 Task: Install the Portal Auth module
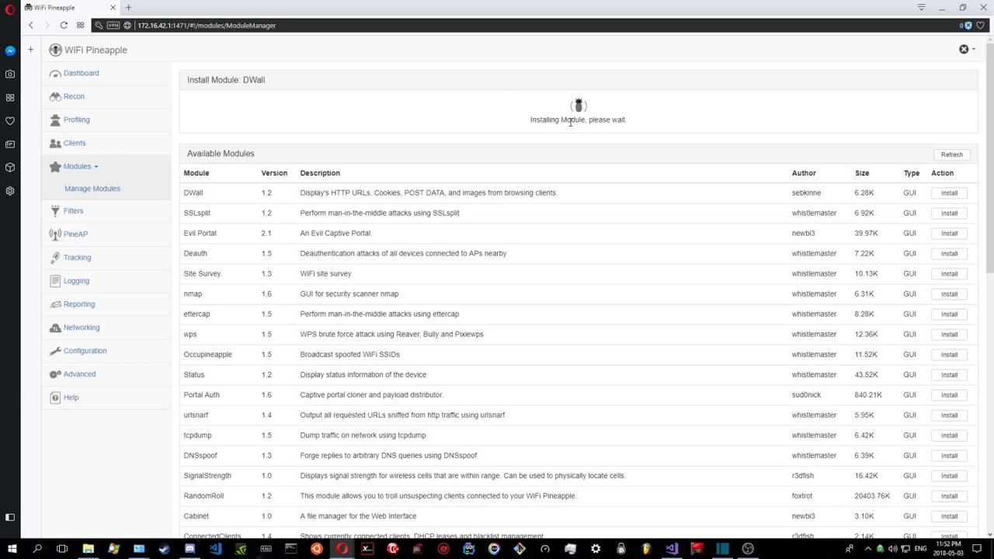tap(949, 394)
